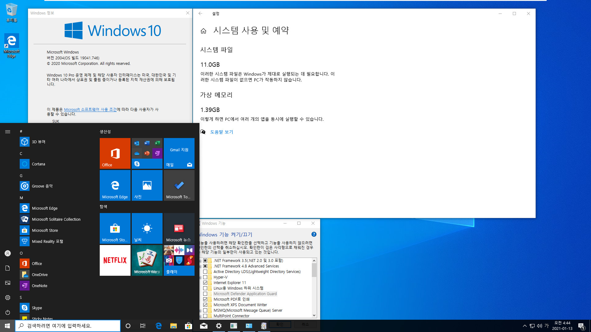Check MSMQ(Microsoft Message Queue) Server checkbox

pyautogui.click(x=205, y=310)
